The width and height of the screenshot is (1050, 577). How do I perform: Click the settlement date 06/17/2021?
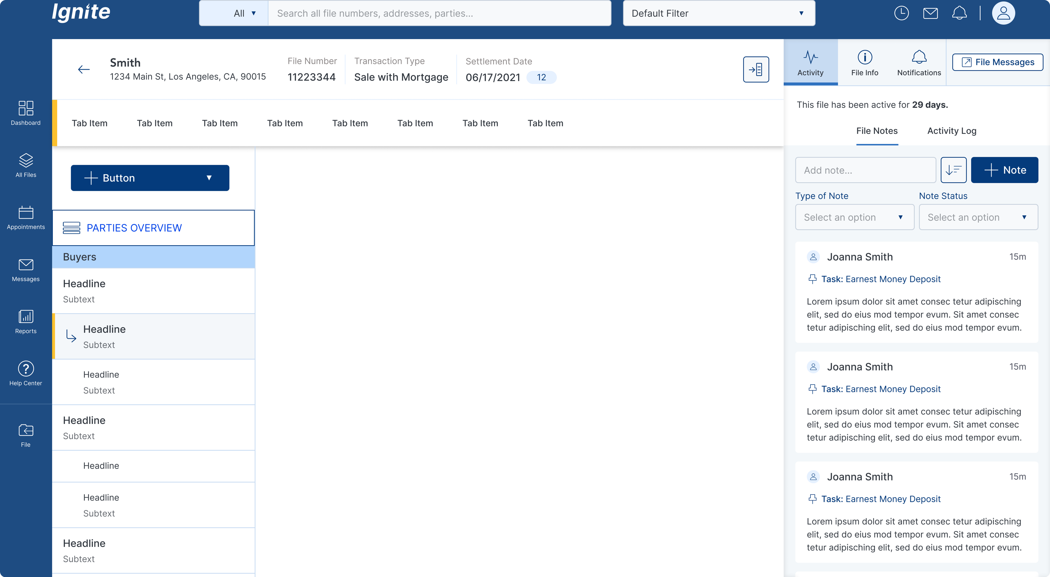point(493,77)
